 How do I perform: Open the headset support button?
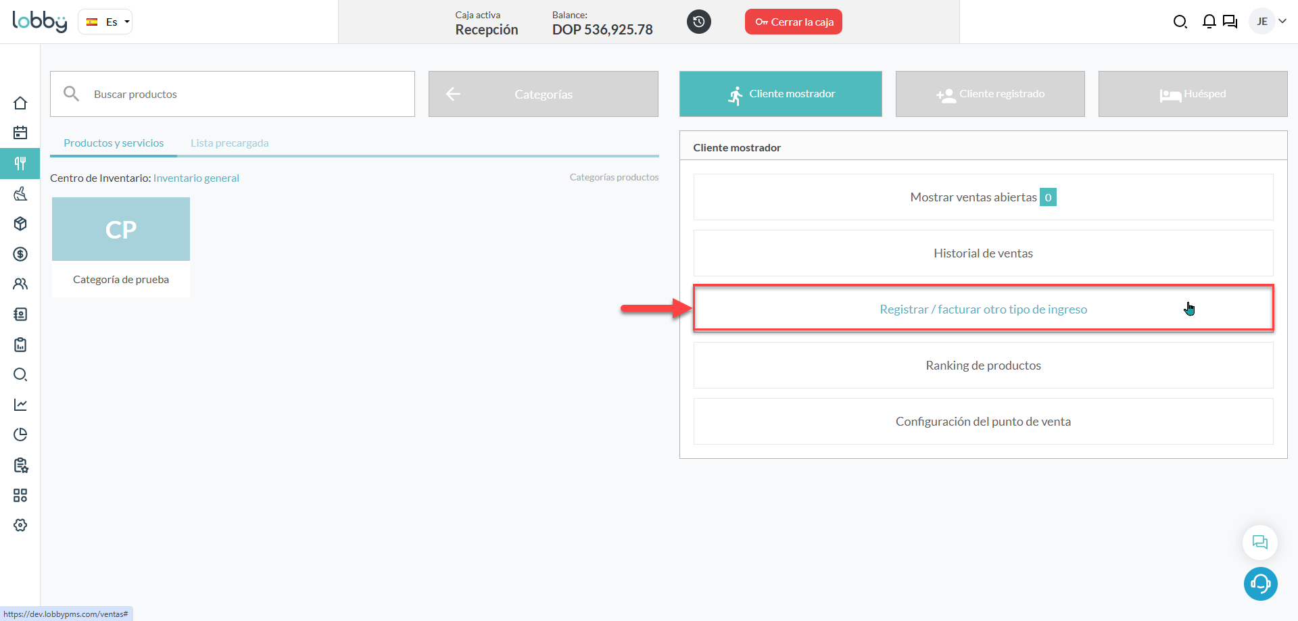pyautogui.click(x=1260, y=584)
